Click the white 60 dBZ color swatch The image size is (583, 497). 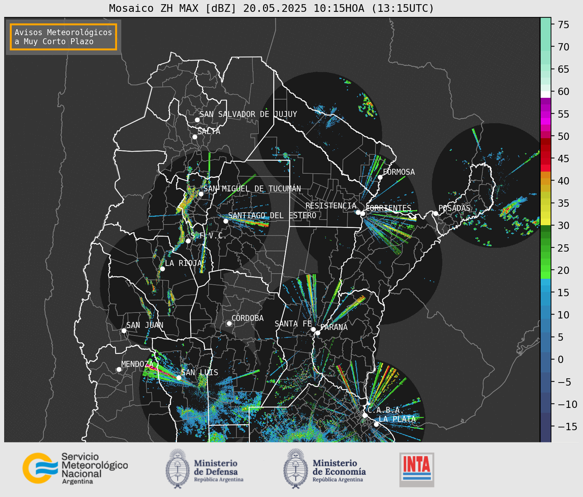pyautogui.click(x=545, y=94)
